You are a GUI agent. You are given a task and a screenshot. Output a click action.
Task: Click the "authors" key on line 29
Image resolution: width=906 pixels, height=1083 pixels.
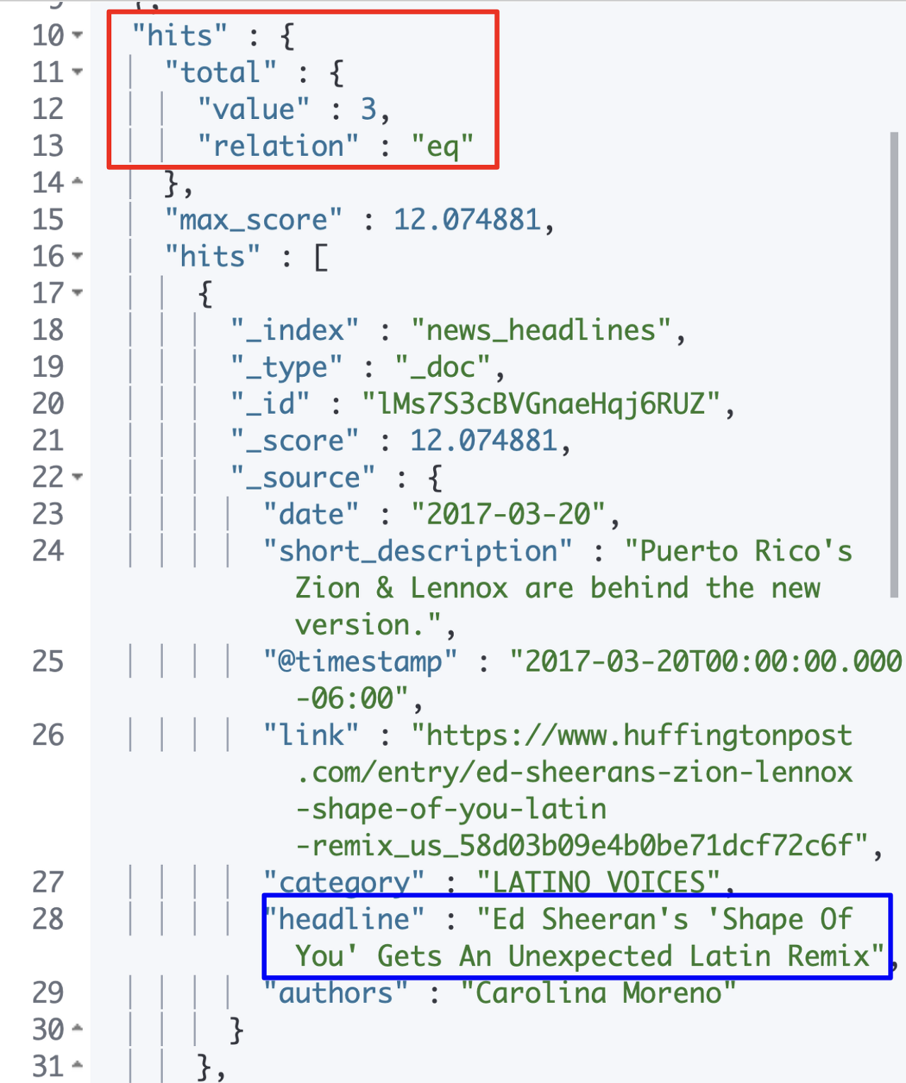point(336,993)
